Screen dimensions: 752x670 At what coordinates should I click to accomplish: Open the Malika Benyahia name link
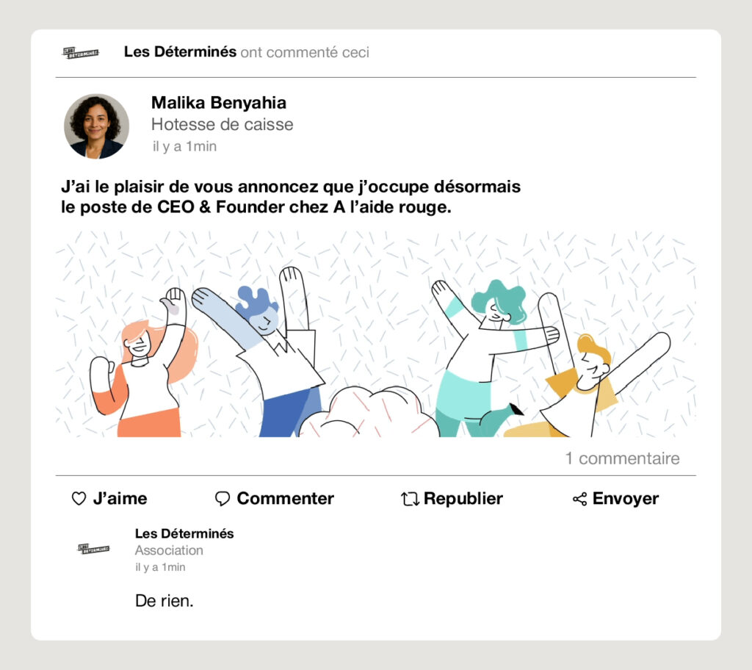[219, 103]
